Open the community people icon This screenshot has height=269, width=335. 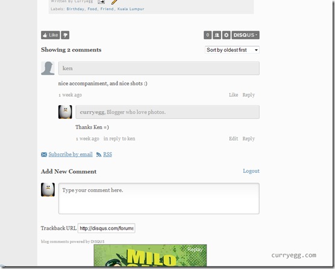[x=217, y=35]
